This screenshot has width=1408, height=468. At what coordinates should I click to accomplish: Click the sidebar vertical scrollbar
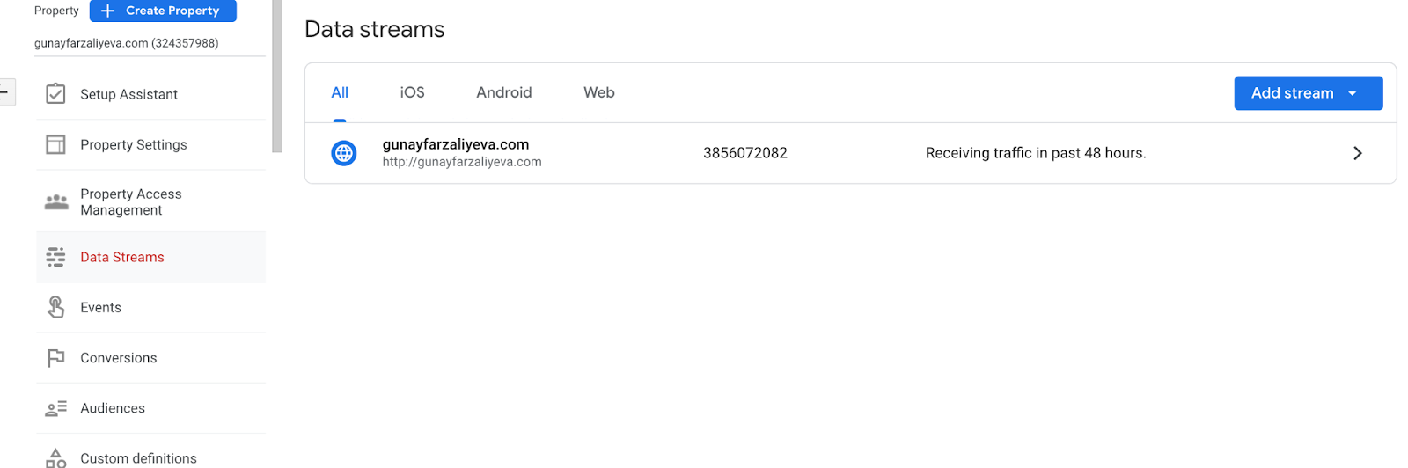point(277,76)
